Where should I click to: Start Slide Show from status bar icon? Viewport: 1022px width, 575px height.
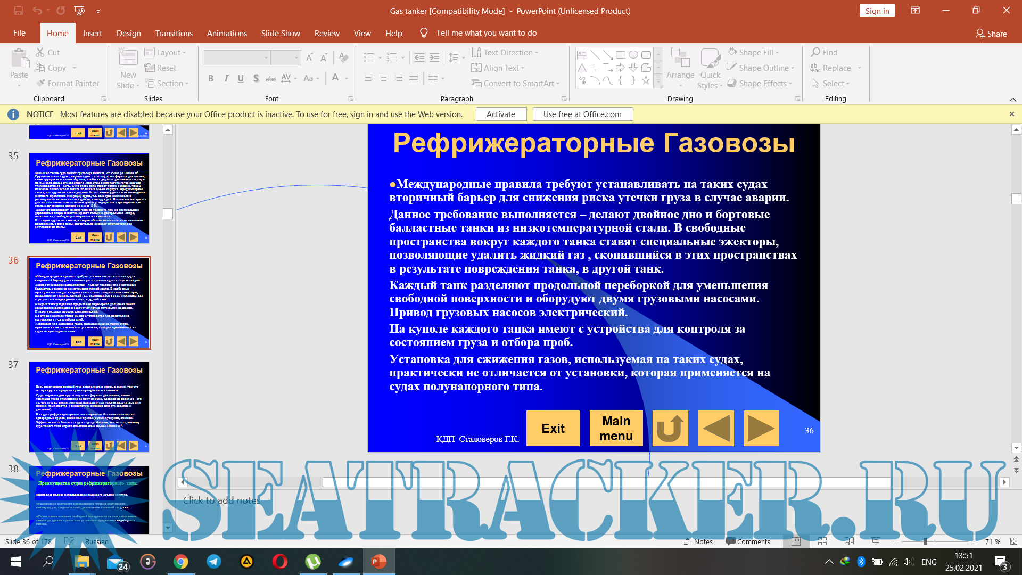point(876,541)
